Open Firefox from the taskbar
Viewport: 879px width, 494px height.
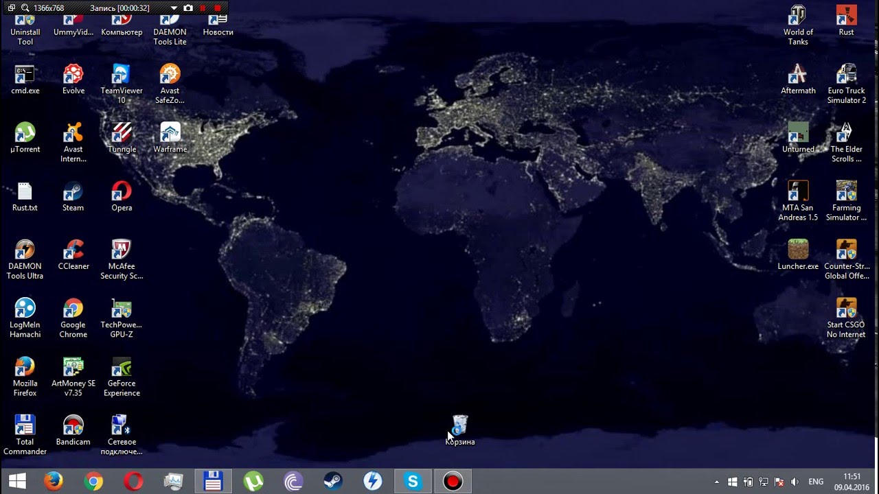[54, 482]
